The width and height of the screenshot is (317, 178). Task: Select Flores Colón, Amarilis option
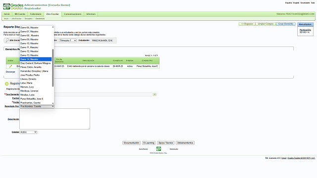pyautogui.click(x=36, y=67)
